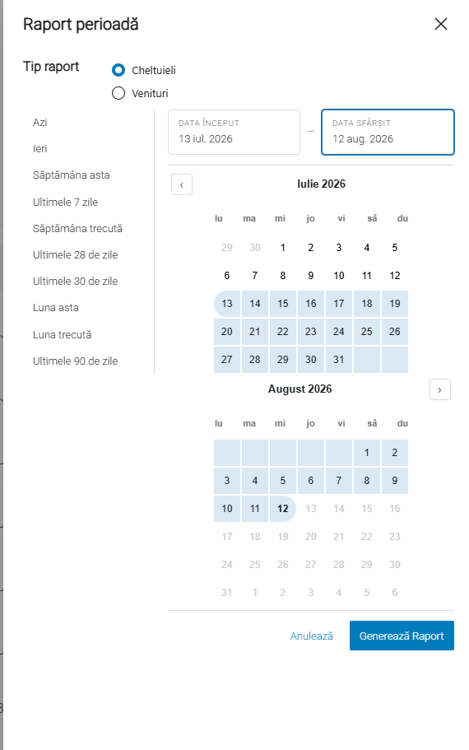Open the Data început date field

coord(234,132)
